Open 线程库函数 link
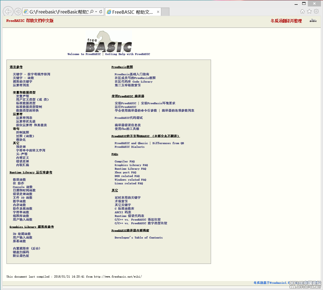 [21, 216]
